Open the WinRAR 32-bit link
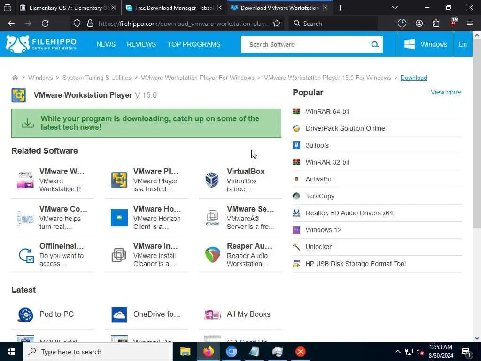 [327, 162]
